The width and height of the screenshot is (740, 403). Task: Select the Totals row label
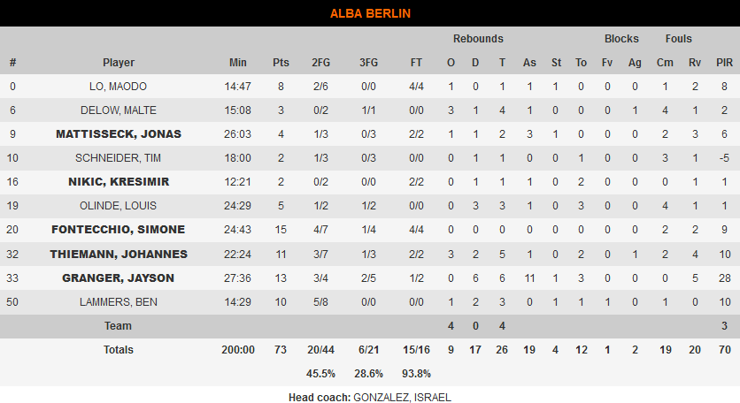pos(119,350)
